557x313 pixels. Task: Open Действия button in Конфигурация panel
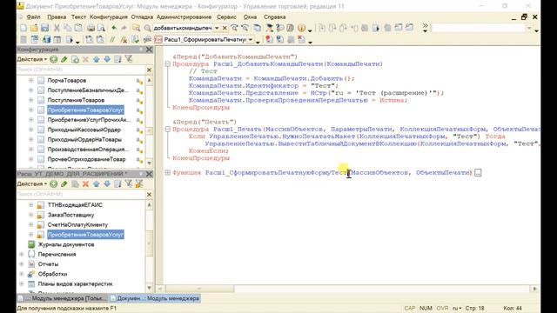[x=32, y=59]
